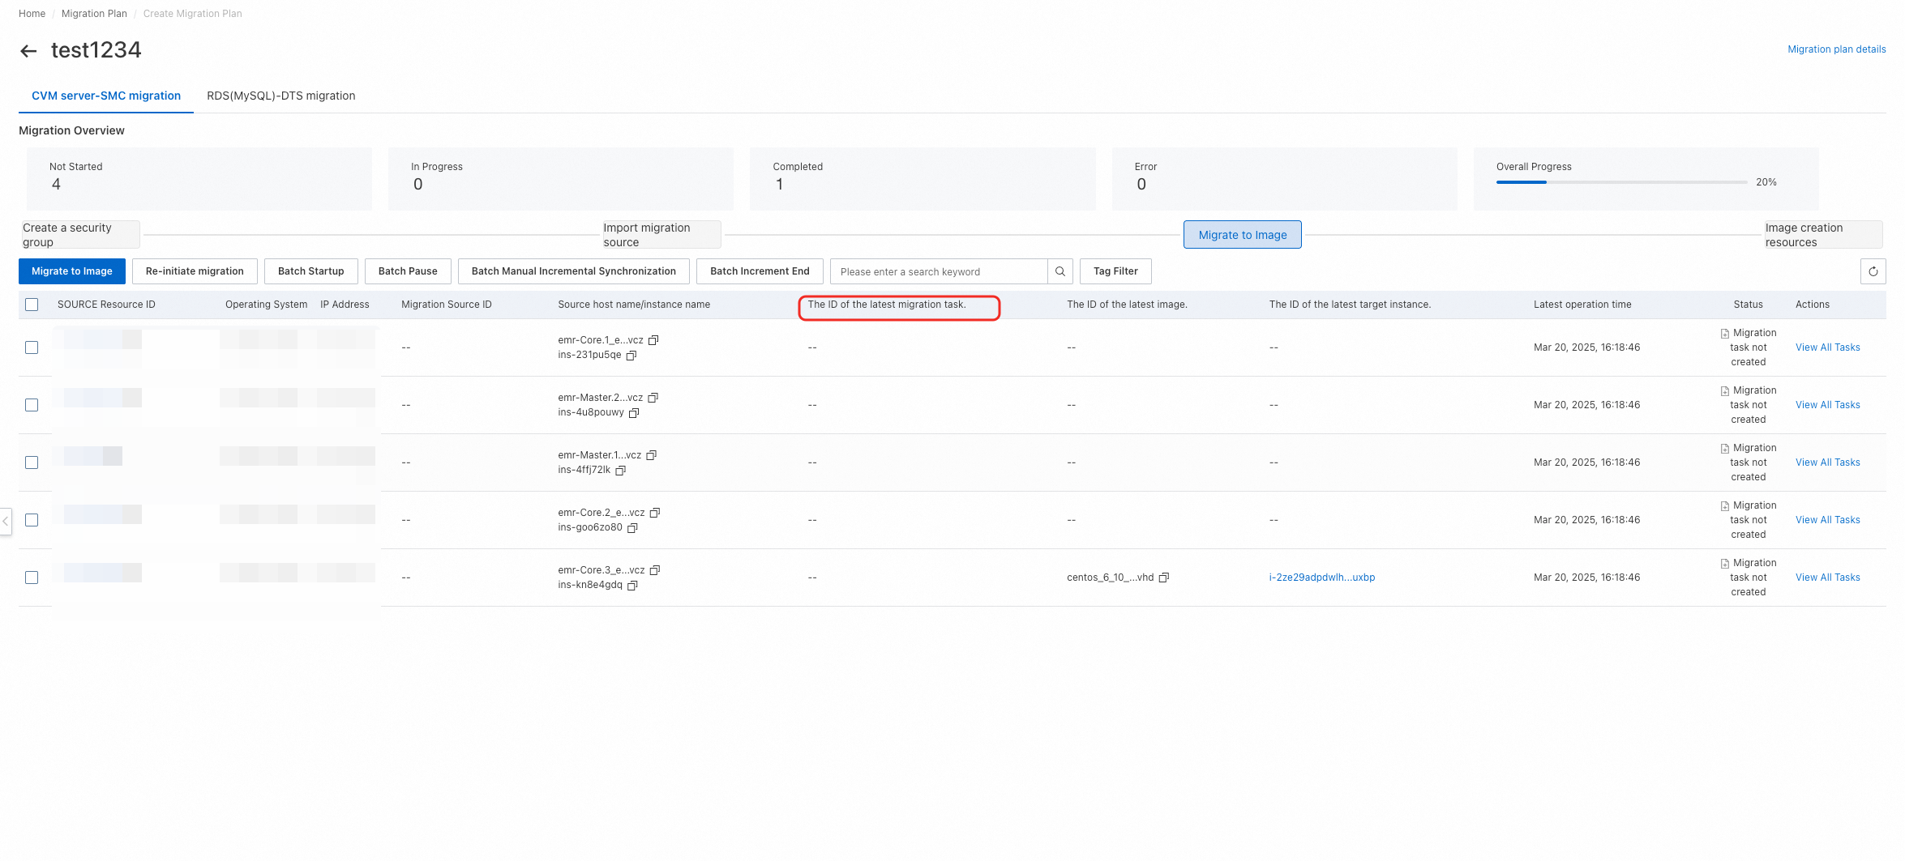This screenshot has width=1905, height=861.
Task: Expand the collapsed left side panel
Action: point(6,521)
